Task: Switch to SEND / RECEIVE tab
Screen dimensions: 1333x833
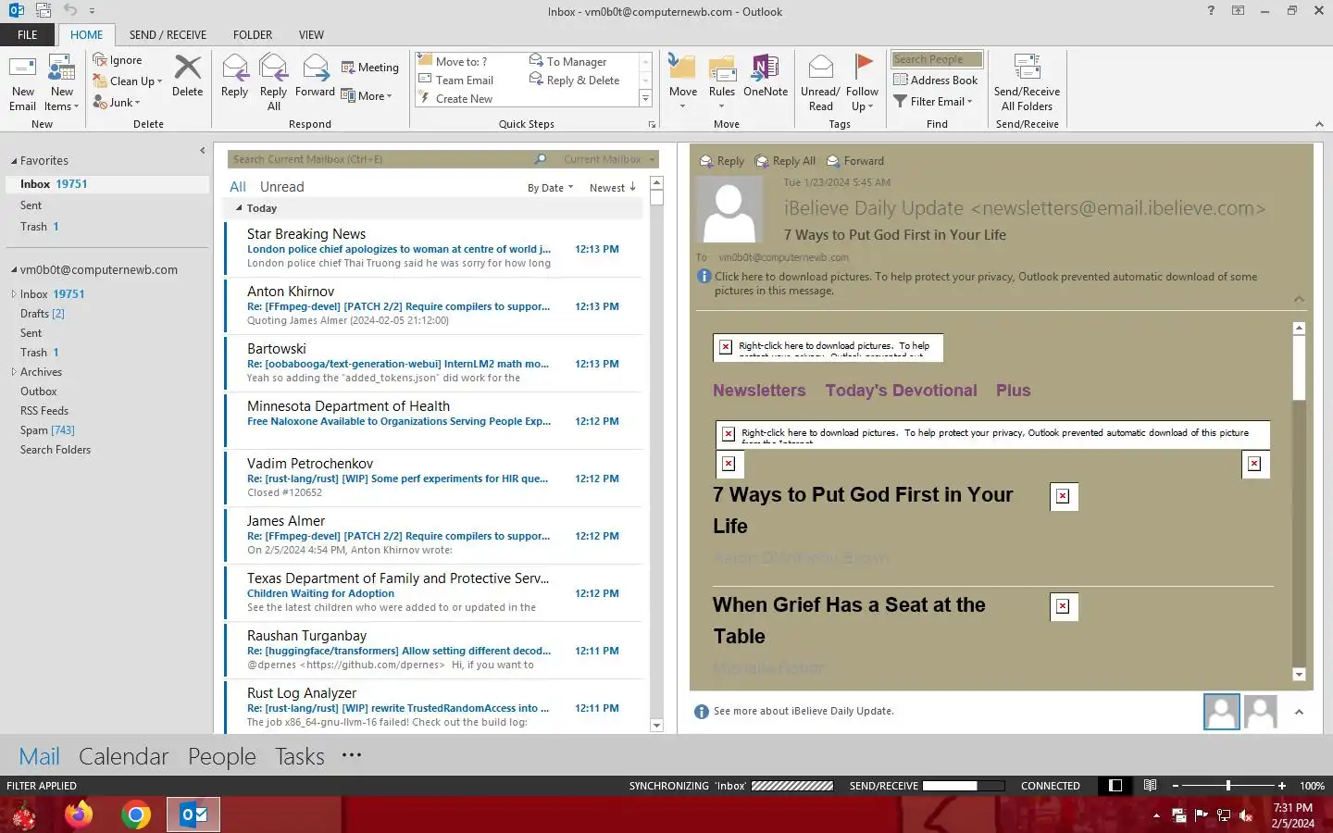Action: point(168,35)
